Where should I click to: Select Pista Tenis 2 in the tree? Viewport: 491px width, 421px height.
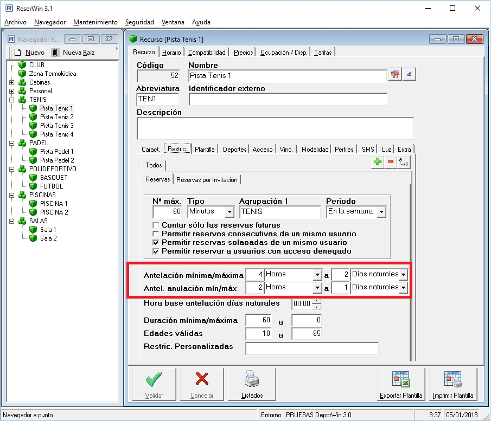click(x=56, y=116)
